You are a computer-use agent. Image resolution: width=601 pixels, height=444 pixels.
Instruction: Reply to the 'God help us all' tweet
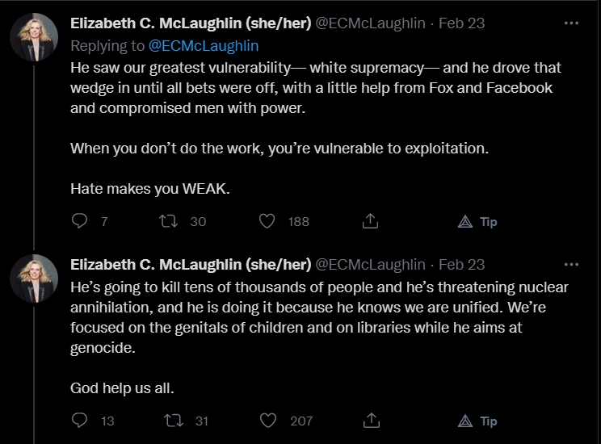pos(80,421)
